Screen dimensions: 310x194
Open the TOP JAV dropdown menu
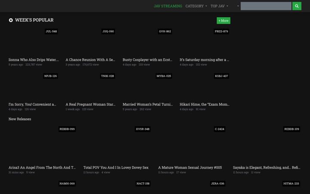click(219, 6)
